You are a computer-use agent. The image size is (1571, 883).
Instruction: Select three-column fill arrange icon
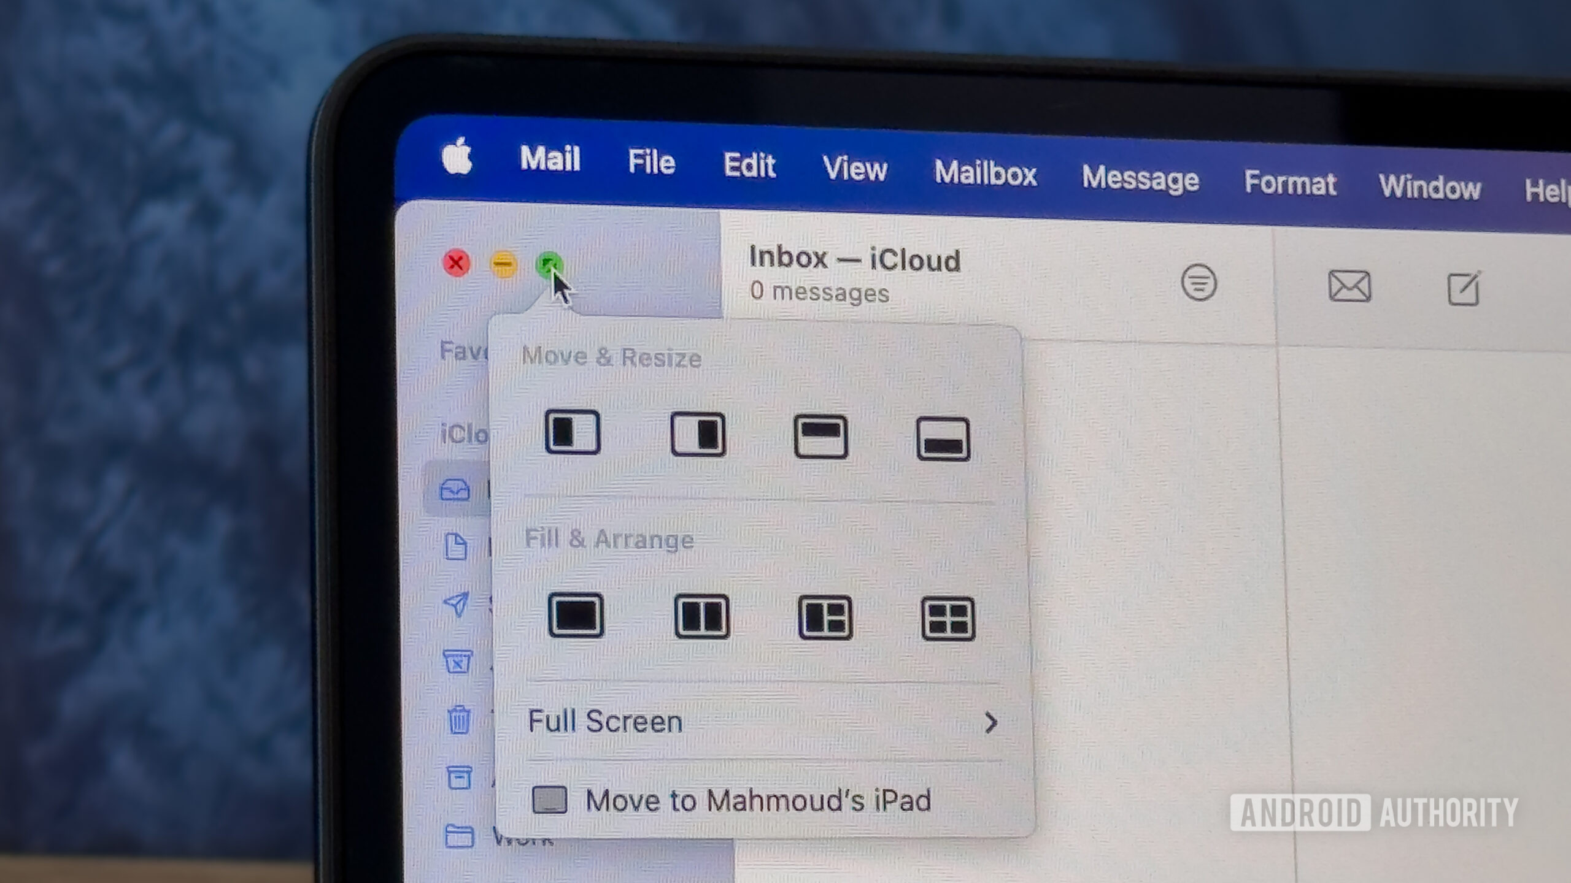(824, 614)
